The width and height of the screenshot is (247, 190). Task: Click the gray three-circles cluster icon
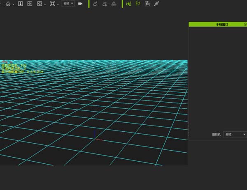114,4
